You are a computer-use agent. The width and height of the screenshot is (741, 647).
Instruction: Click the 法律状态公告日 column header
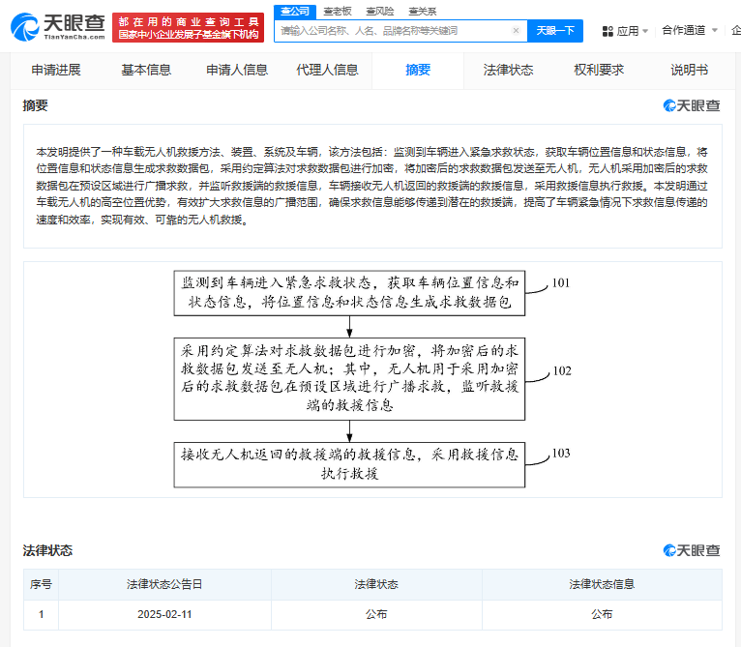click(x=164, y=584)
